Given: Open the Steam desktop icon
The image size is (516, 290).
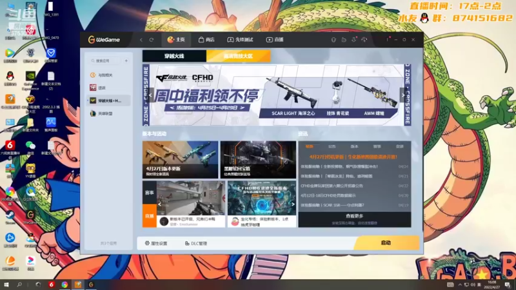Looking at the screenshot, I should [10, 217].
